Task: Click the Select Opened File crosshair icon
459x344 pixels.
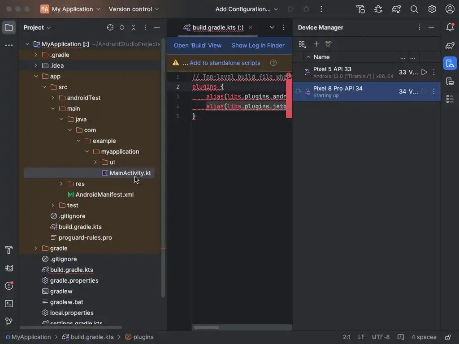Action: pyautogui.click(x=110, y=27)
